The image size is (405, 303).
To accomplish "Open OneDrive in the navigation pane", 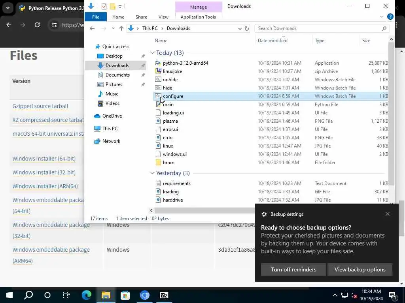I will click(108, 116).
